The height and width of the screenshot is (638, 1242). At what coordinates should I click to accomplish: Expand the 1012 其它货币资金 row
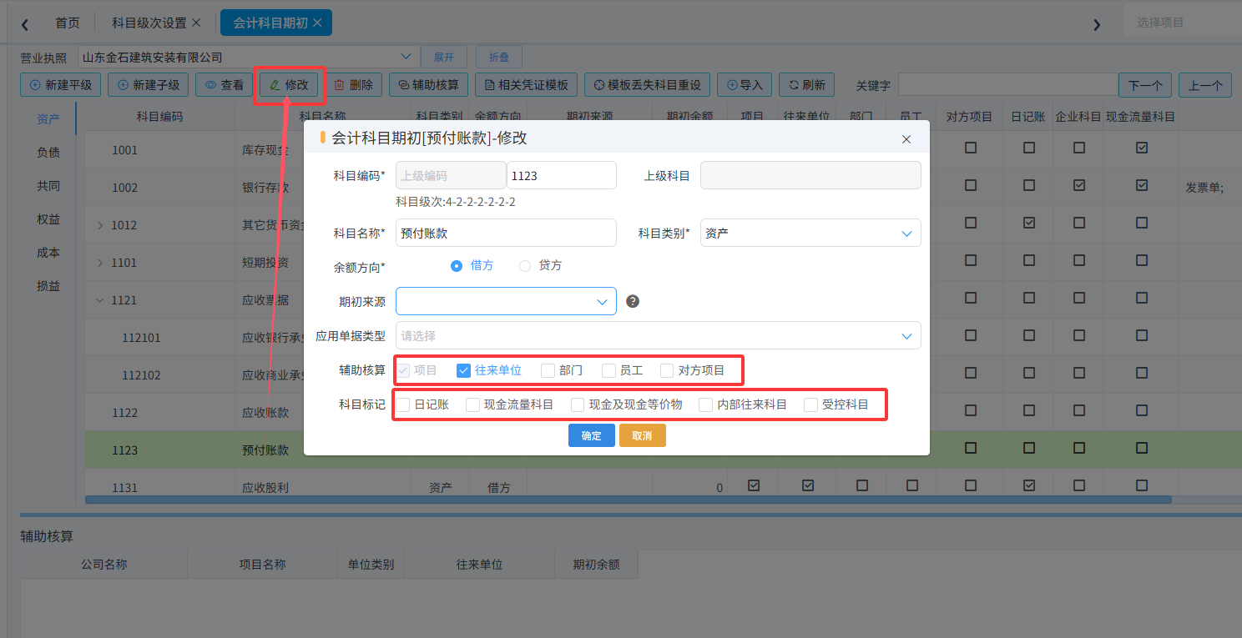(101, 225)
